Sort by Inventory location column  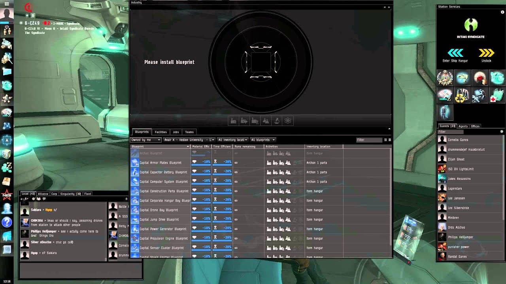tap(324, 147)
